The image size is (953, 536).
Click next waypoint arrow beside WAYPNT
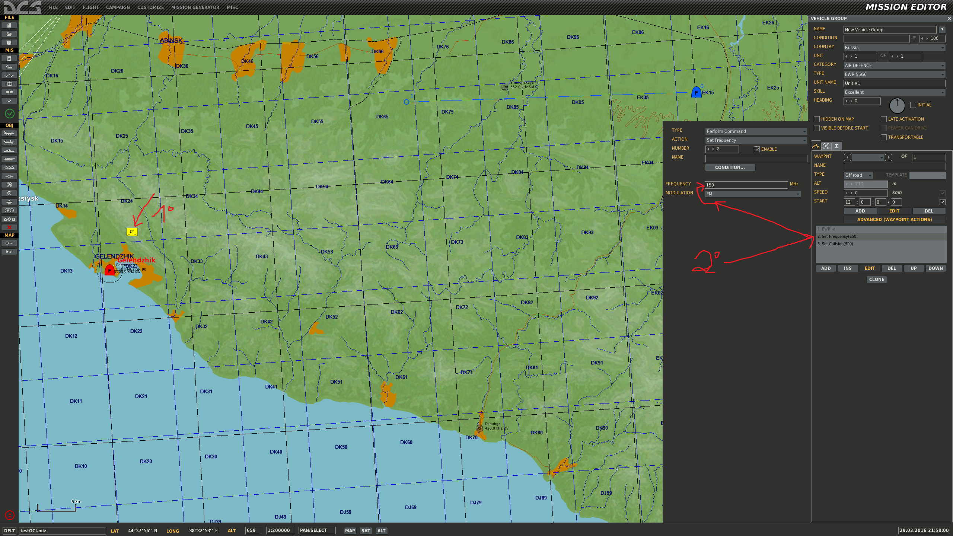889,157
